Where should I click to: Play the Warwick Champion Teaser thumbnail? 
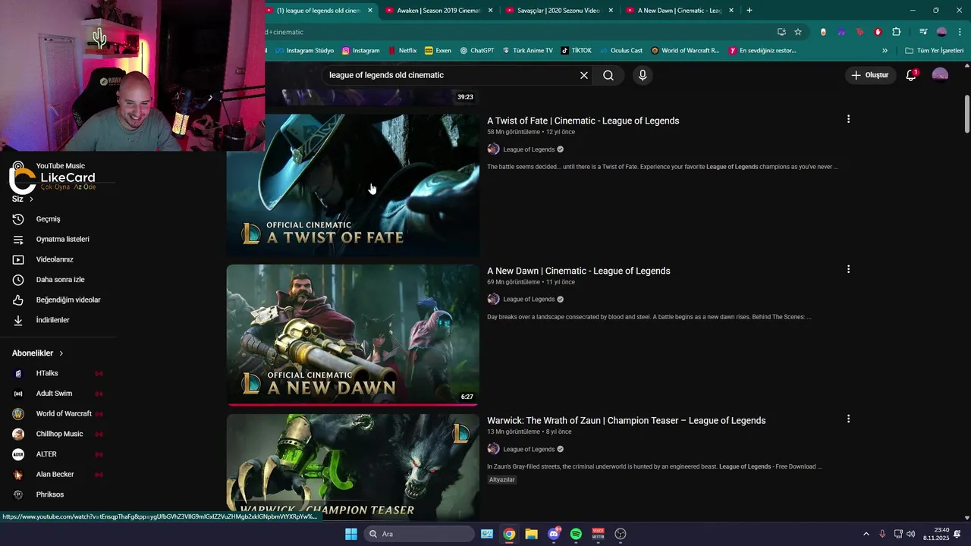[x=353, y=466]
